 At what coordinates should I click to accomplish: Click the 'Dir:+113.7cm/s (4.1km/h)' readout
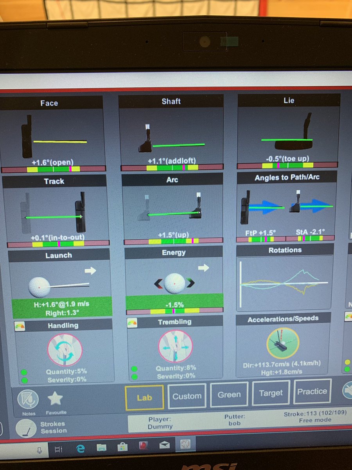pyautogui.click(x=281, y=363)
